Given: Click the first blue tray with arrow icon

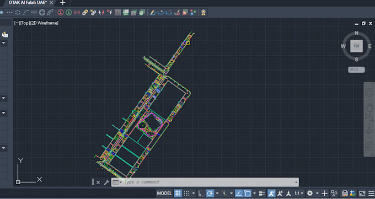Looking at the screenshot, I should (160, 12).
